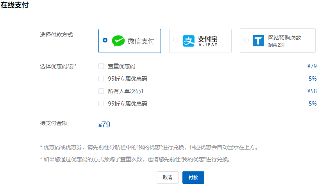Click the 取消 cancel button

[168, 178]
